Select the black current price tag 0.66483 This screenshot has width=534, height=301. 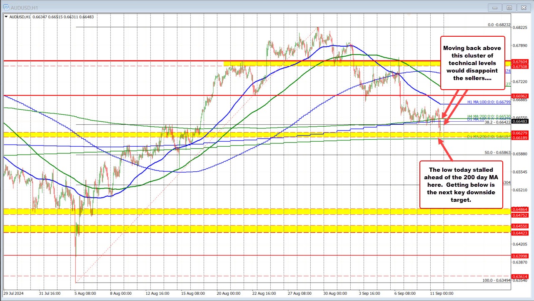520,120
